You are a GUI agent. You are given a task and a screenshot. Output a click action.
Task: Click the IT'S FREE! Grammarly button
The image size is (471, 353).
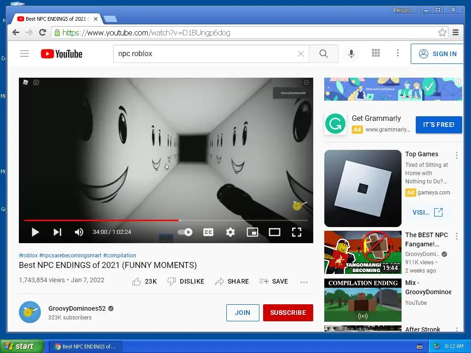(x=439, y=125)
